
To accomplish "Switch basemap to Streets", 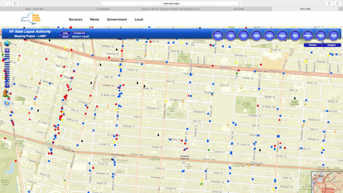I will click(312, 45).
